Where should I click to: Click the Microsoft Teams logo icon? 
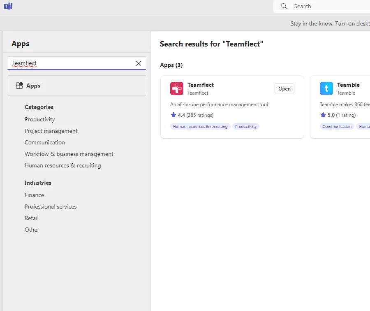click(8, 6)
